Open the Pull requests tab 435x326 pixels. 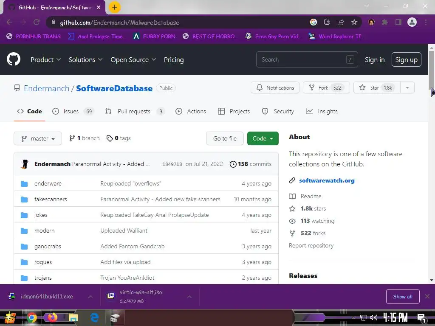click(x=135, y=111)
